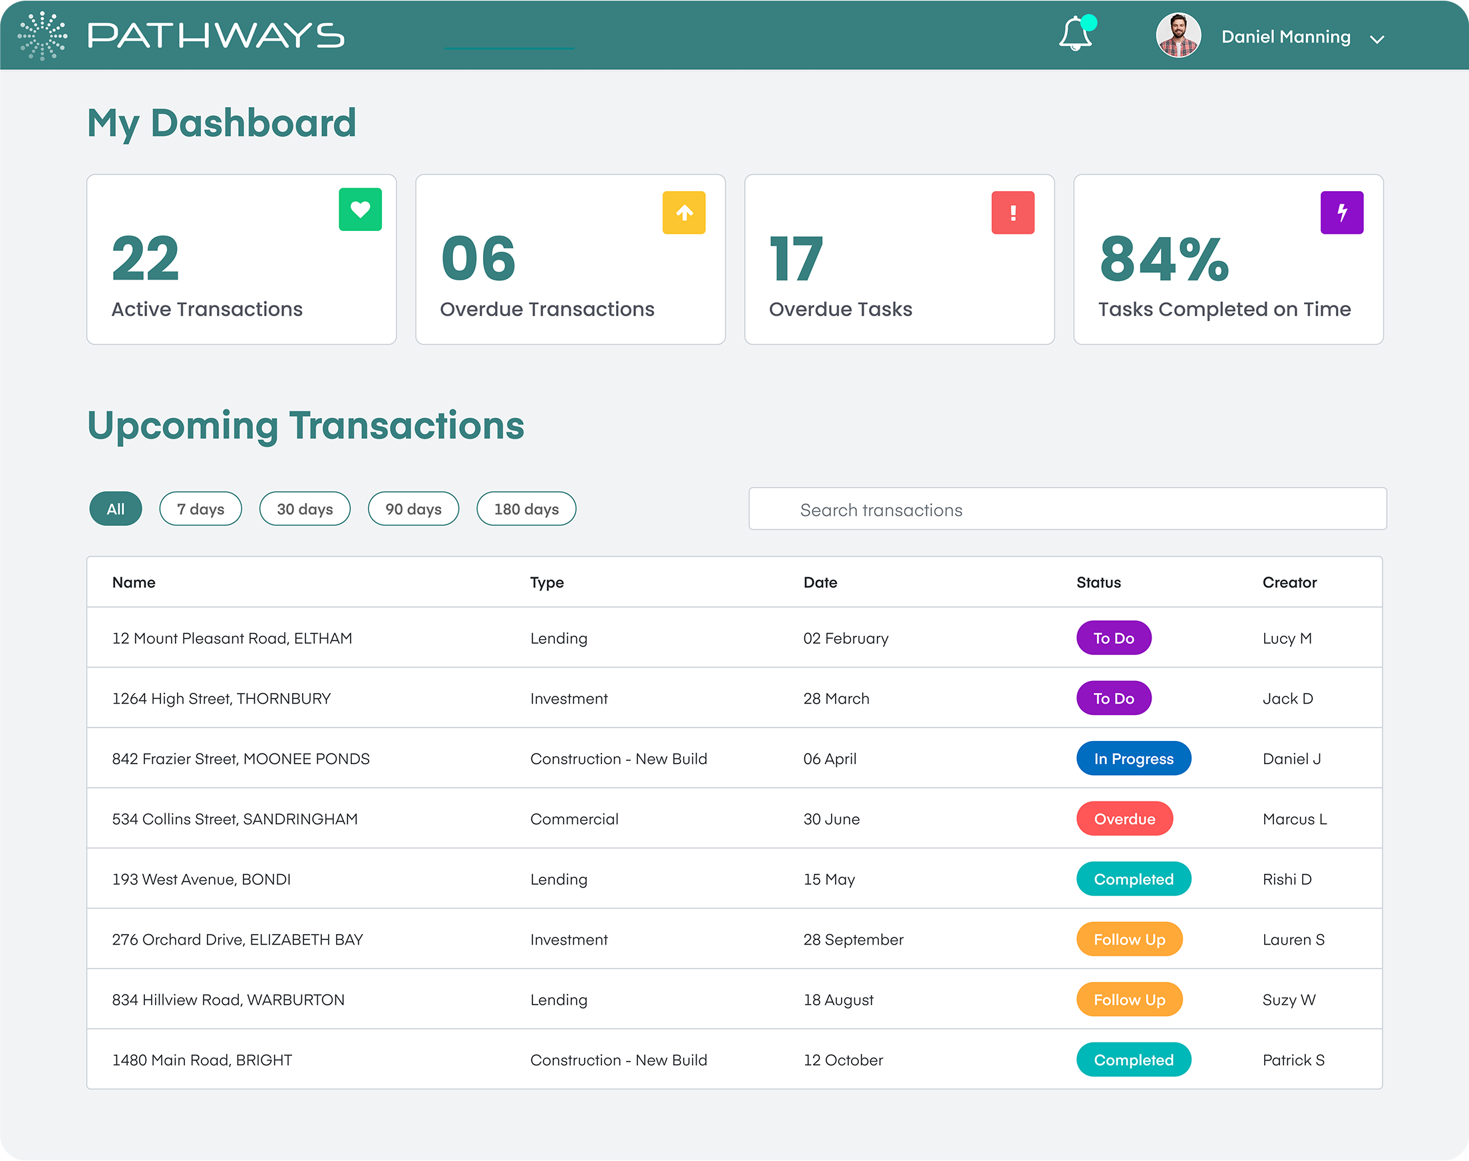The width and height of the screenshot is (1469, 1161).
Task: Switch filter to 180 days
Action: point(526,509)
